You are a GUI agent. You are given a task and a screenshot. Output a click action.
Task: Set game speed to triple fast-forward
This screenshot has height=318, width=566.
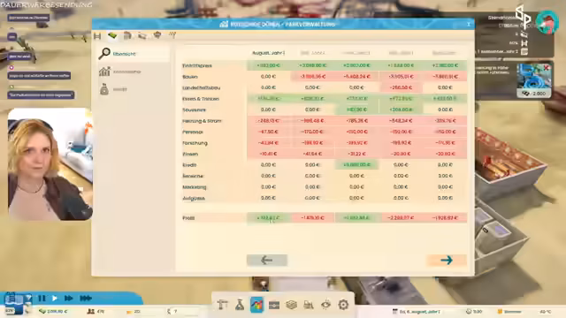(86, 299)
